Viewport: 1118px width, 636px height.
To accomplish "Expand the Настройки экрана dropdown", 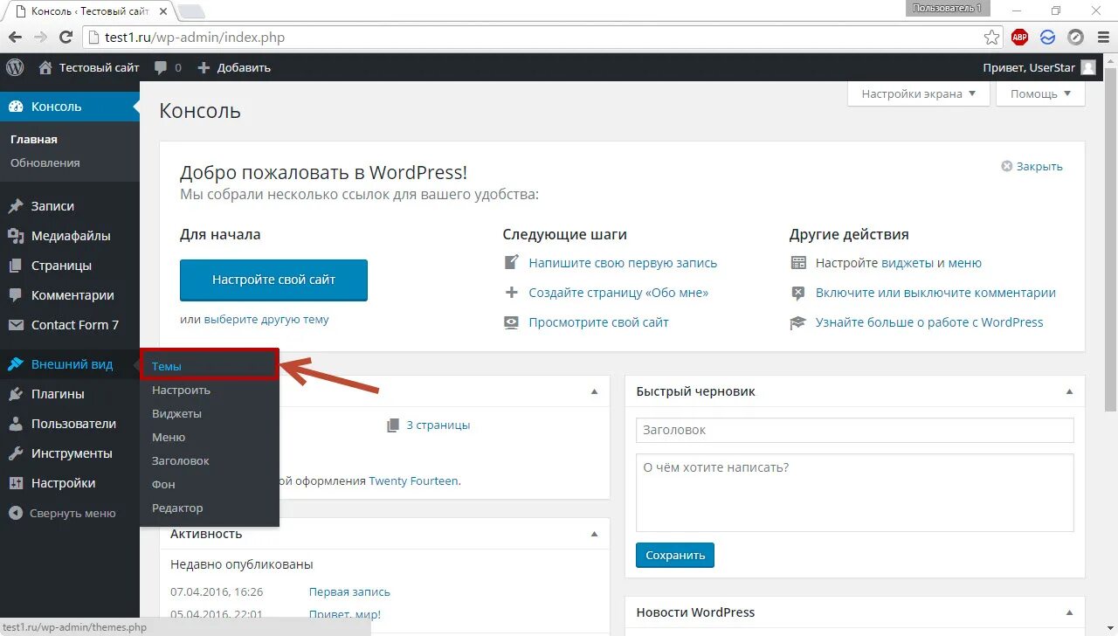I will pyautogui.click(x=918, y=93).
